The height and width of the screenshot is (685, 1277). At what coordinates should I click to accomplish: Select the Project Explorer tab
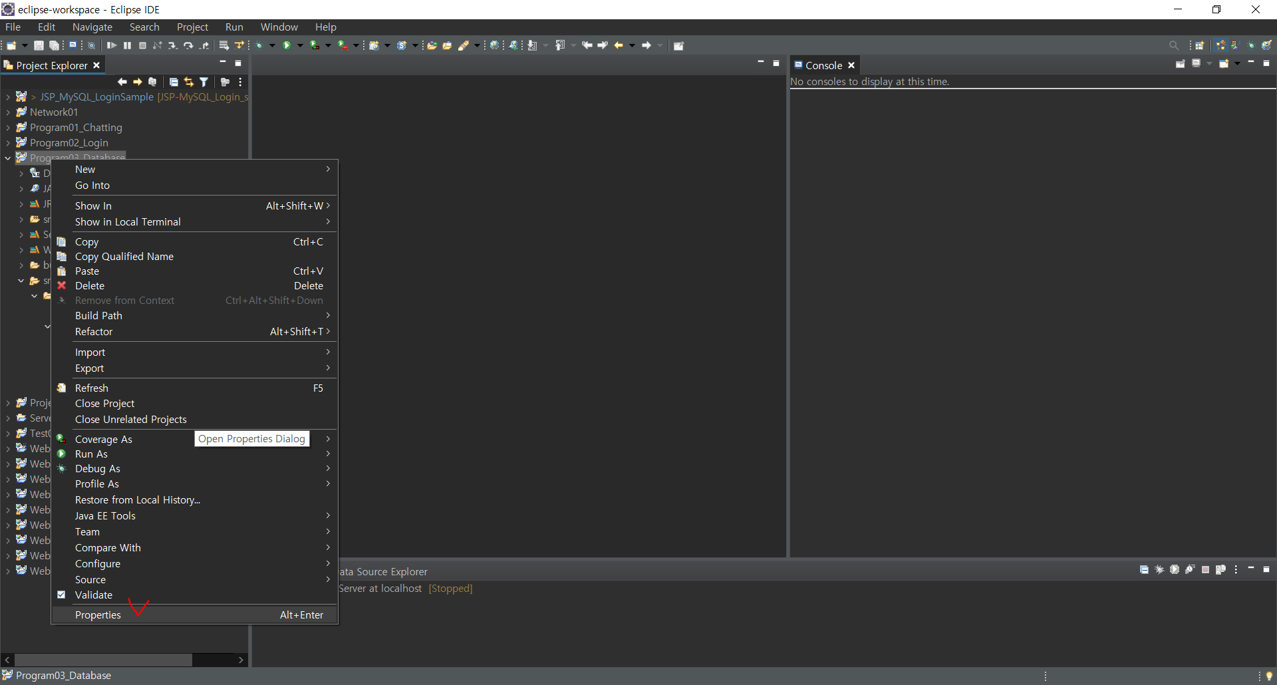click(52, 65)
